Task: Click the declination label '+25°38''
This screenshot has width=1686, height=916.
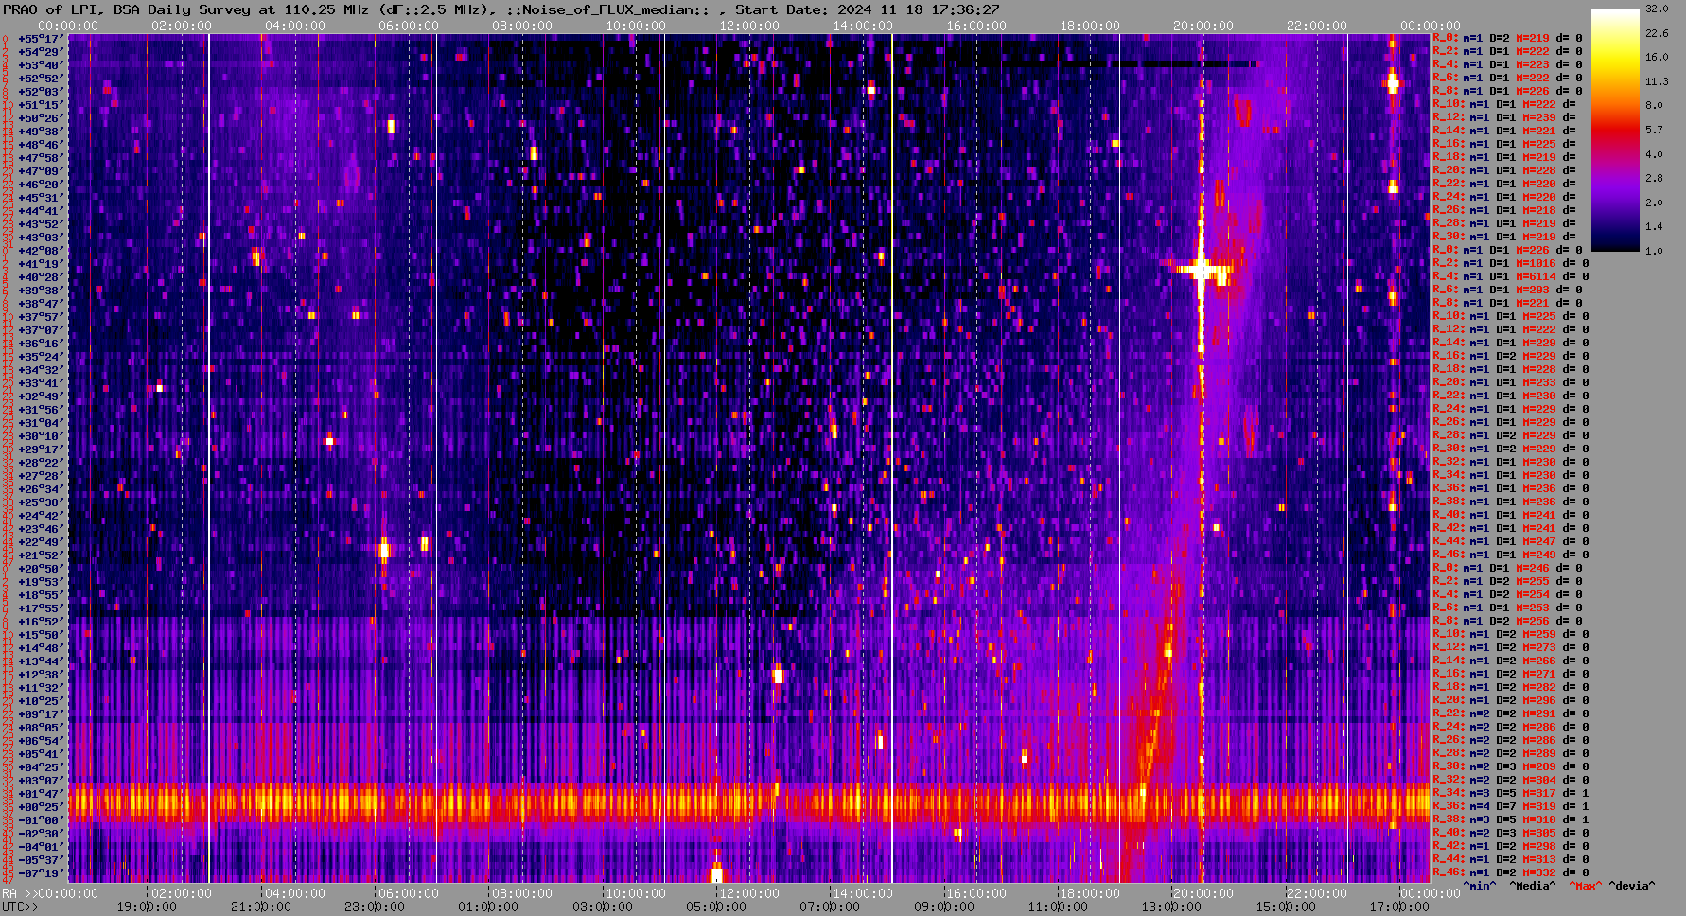Action: 41,502
